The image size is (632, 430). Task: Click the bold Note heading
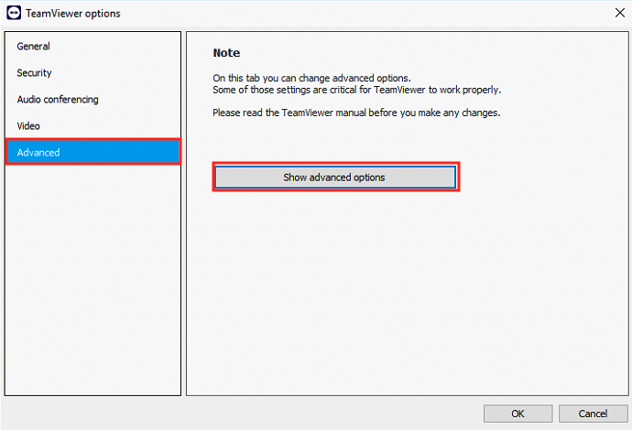pyautogui.click(x=226, y=53)
